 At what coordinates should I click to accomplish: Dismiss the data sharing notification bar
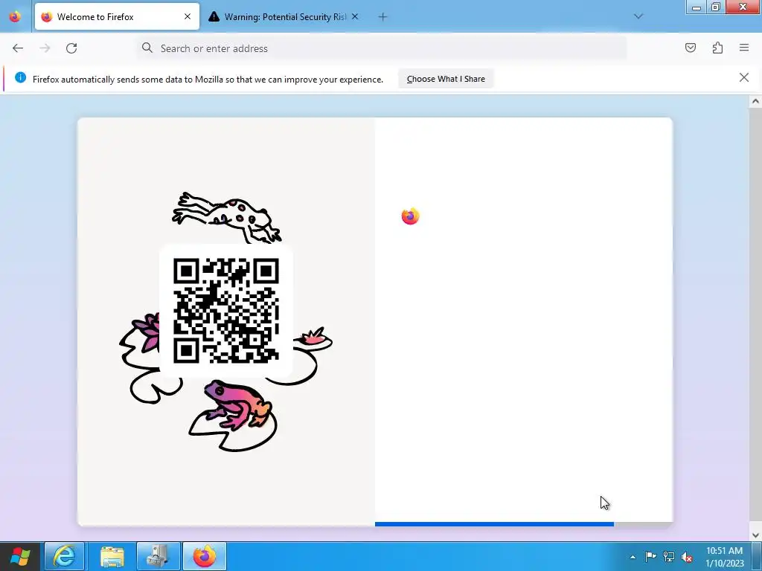[x=743, y=77]
